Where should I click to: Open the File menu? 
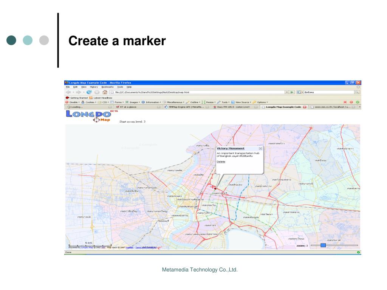[x=68, y=87]
